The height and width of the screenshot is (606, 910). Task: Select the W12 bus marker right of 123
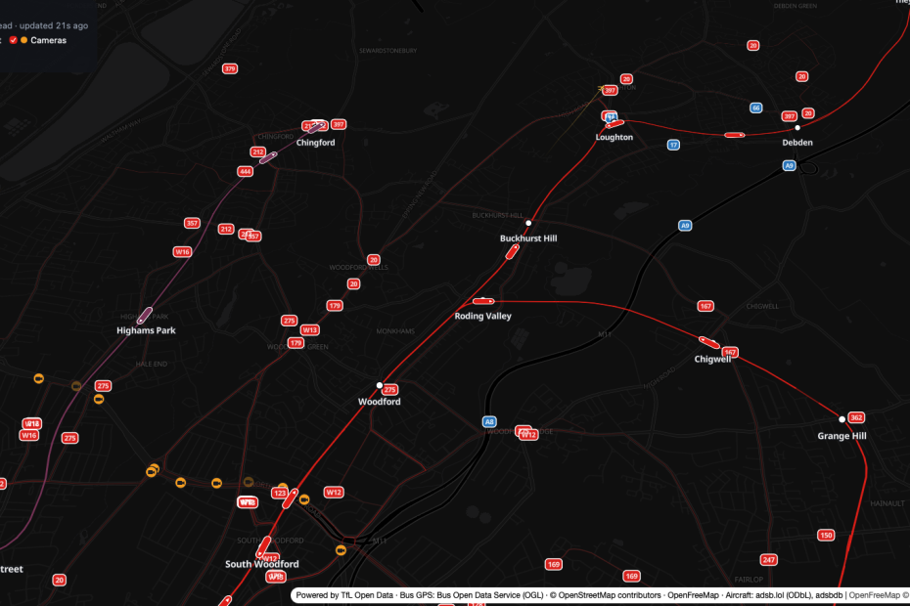pos(334,493)
